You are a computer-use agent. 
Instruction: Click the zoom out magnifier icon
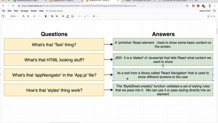pyautogui.click(x=28, y=16)
